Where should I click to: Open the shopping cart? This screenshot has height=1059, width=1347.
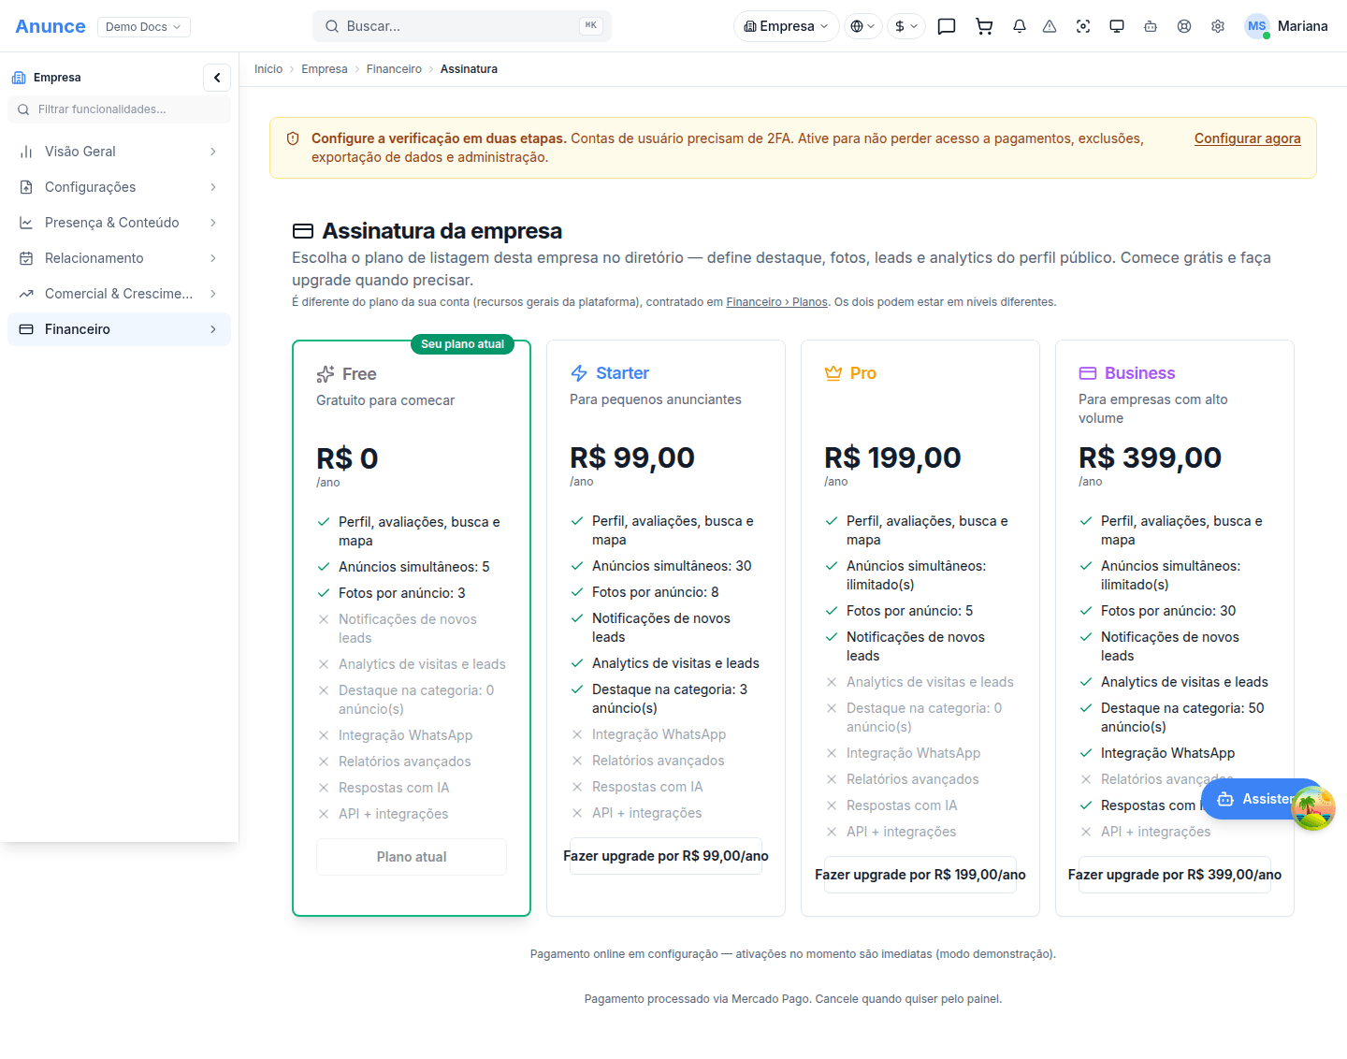(984, 26)
